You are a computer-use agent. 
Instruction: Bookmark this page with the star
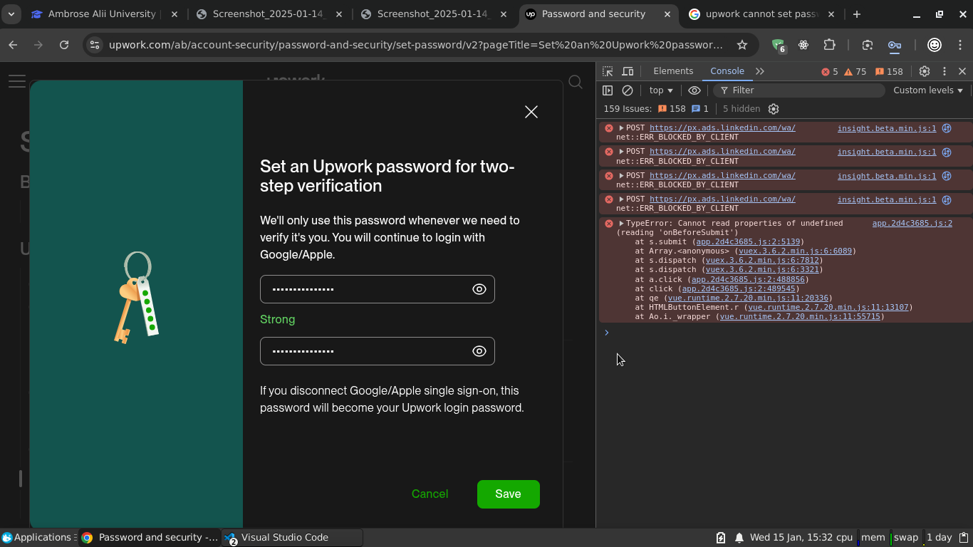tap(742, 45)
